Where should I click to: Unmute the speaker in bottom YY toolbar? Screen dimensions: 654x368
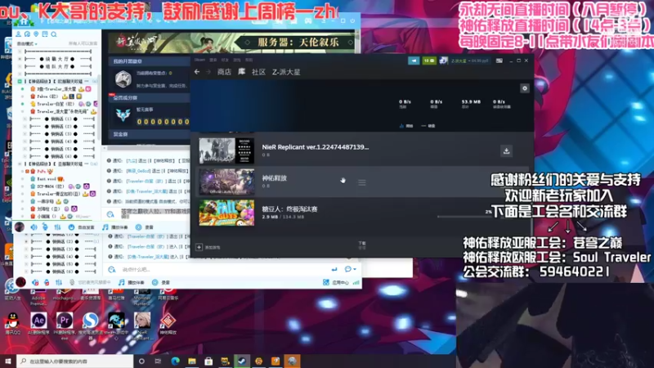tap(35, 282)
